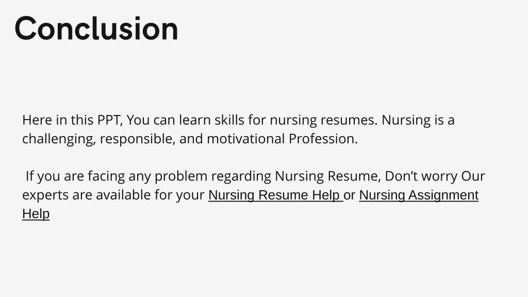Click the word skills in the first sentence

(x=229, y=120)
